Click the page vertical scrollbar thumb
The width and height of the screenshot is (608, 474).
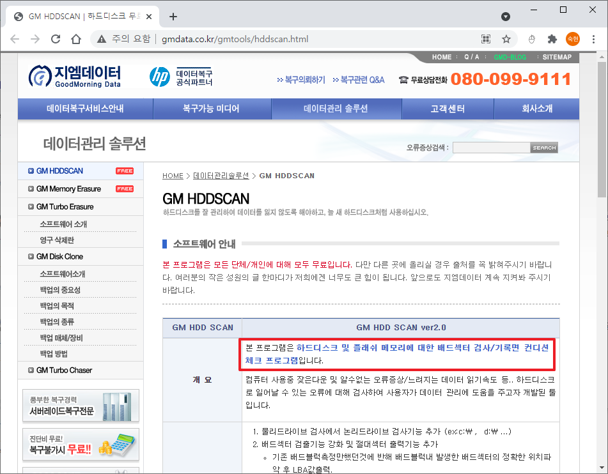coord(602,130)
